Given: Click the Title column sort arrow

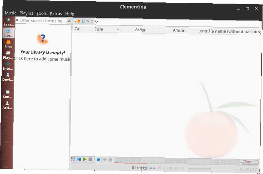Looking at the screenshot, I should click(x=118, y=29).
